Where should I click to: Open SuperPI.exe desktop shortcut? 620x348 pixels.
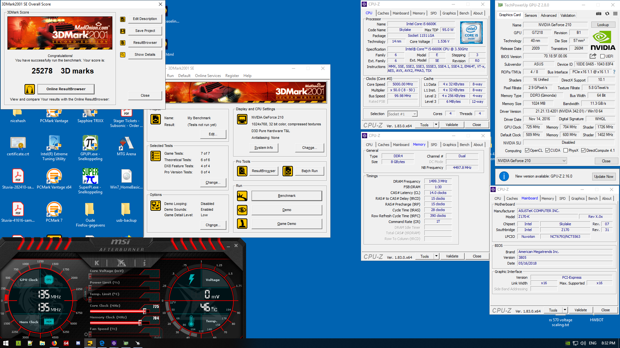coord(90,181)
